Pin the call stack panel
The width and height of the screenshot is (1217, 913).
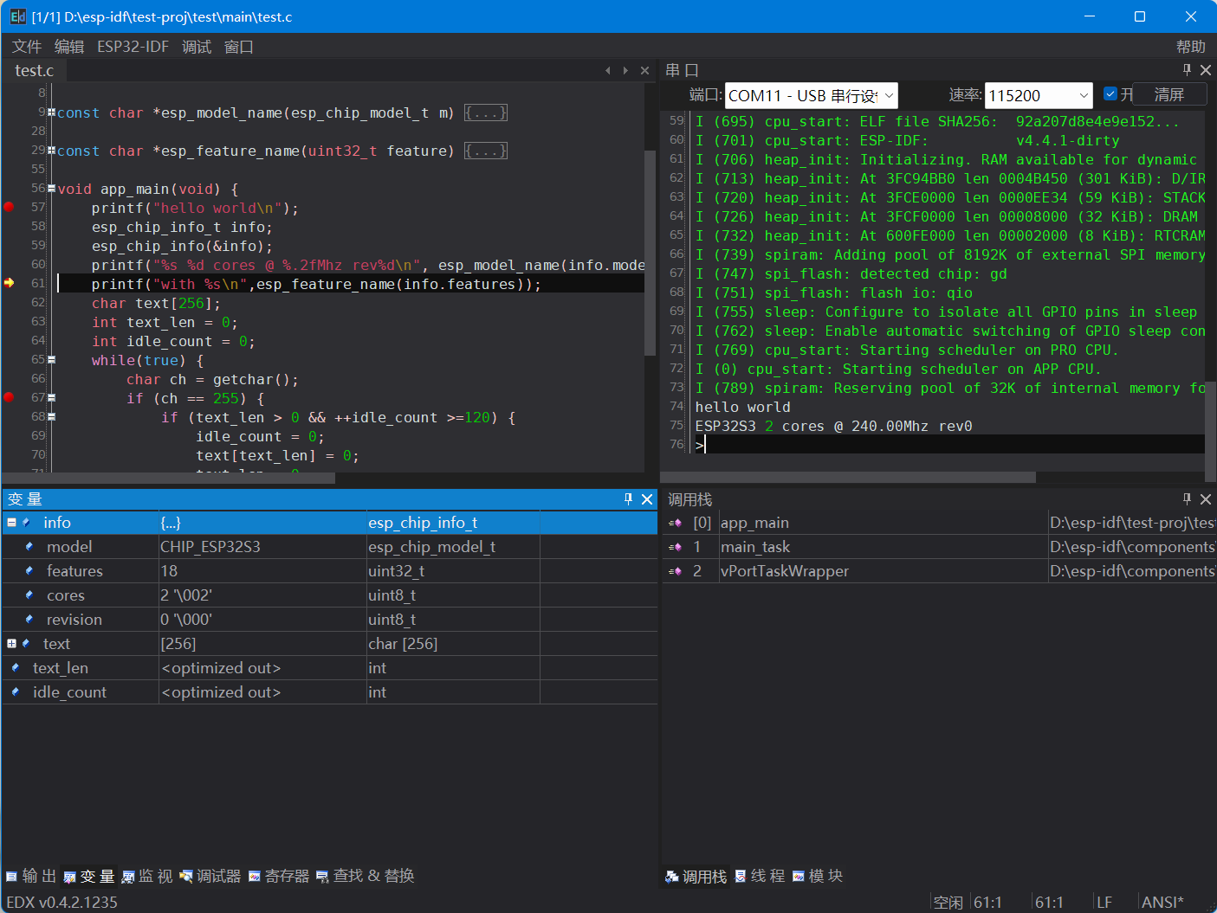point(1187,499)
